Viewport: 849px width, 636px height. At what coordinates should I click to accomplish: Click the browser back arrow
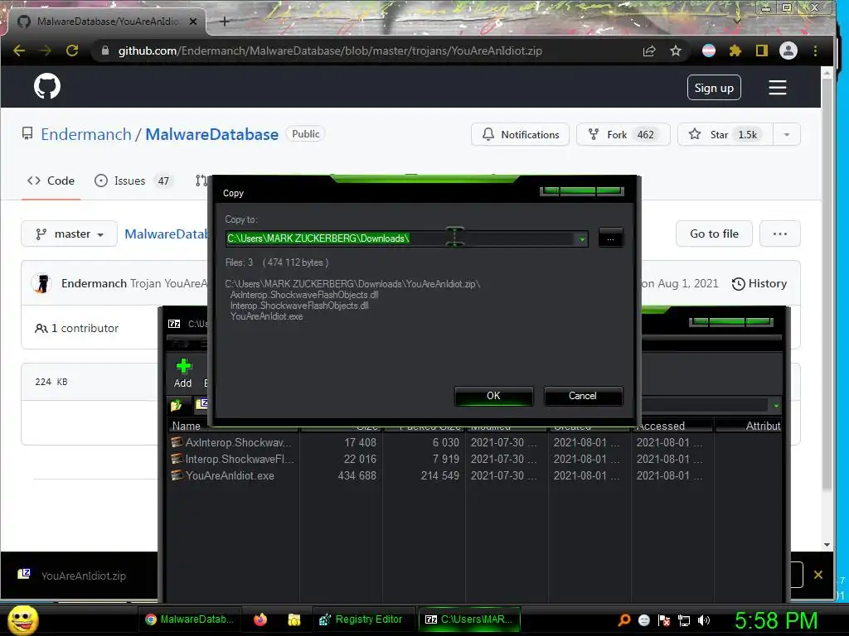19,51
